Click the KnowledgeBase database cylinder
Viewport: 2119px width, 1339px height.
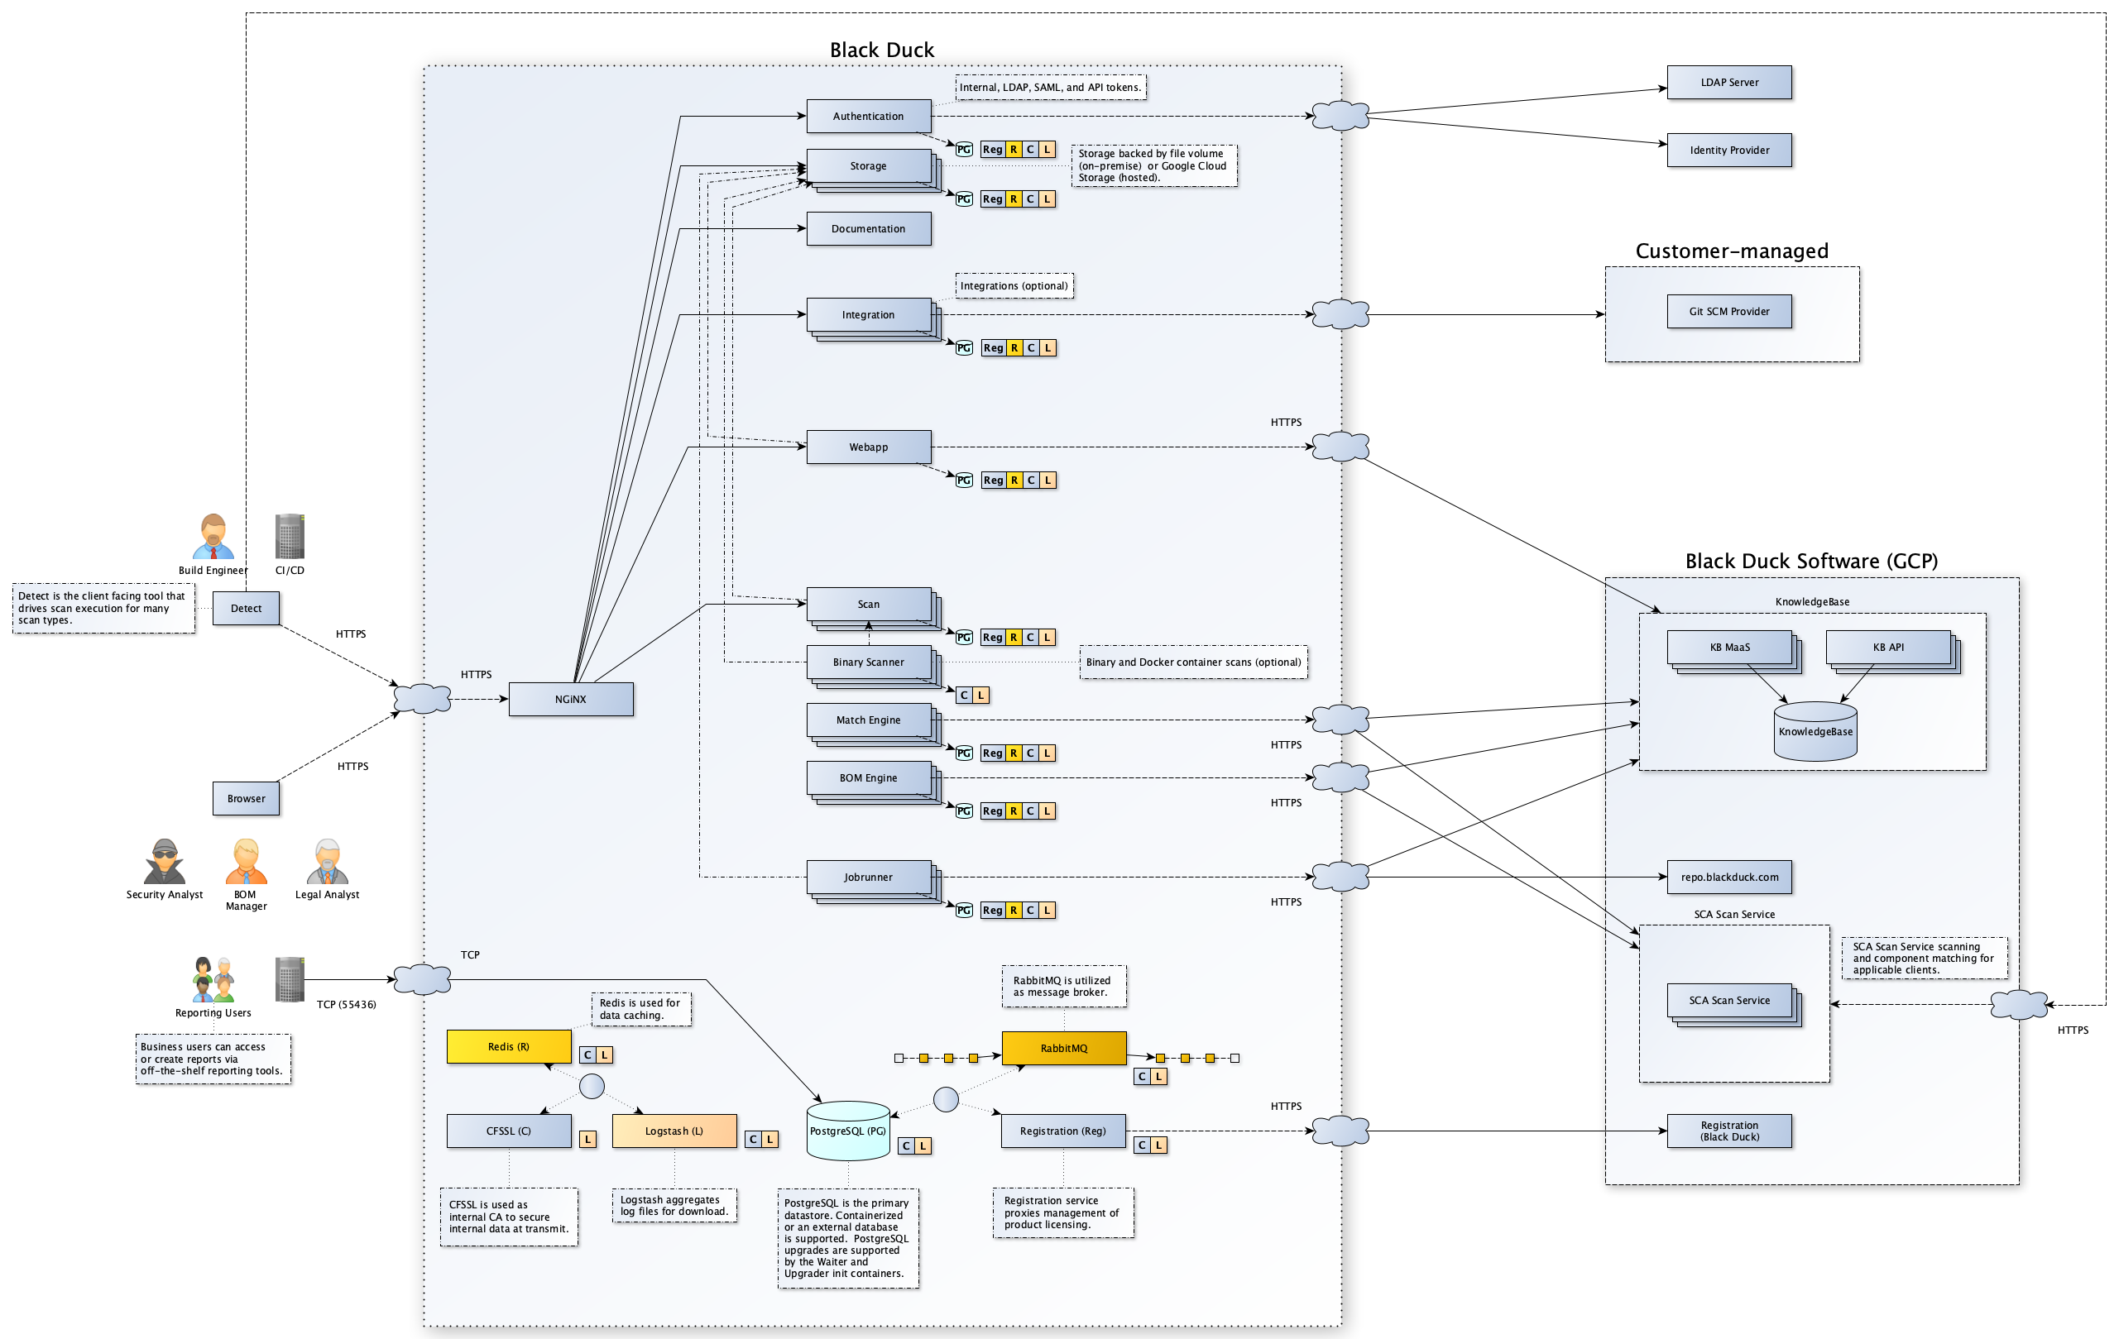click(1815, 731)
